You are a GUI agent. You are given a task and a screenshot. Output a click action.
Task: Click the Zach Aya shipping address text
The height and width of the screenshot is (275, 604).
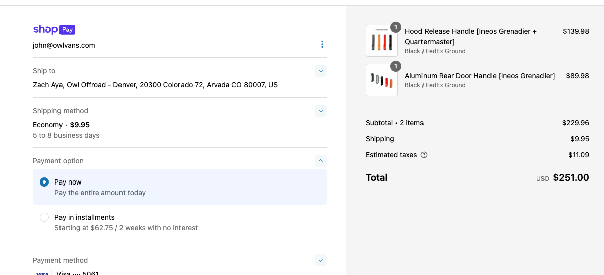coord(155,85)
